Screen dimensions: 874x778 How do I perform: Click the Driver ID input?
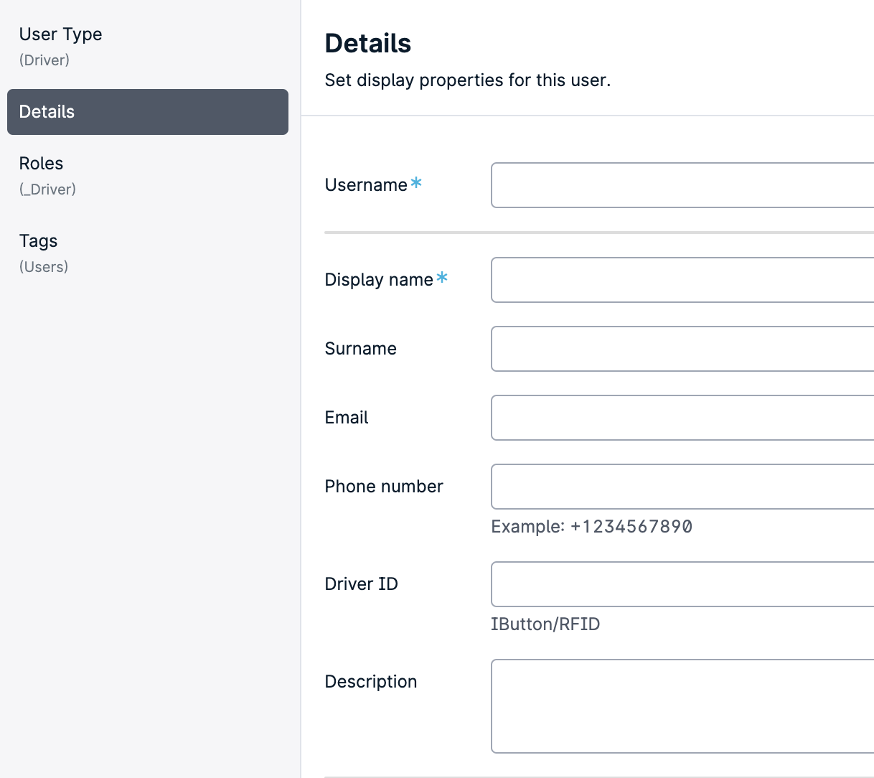(x=682, y=584)
